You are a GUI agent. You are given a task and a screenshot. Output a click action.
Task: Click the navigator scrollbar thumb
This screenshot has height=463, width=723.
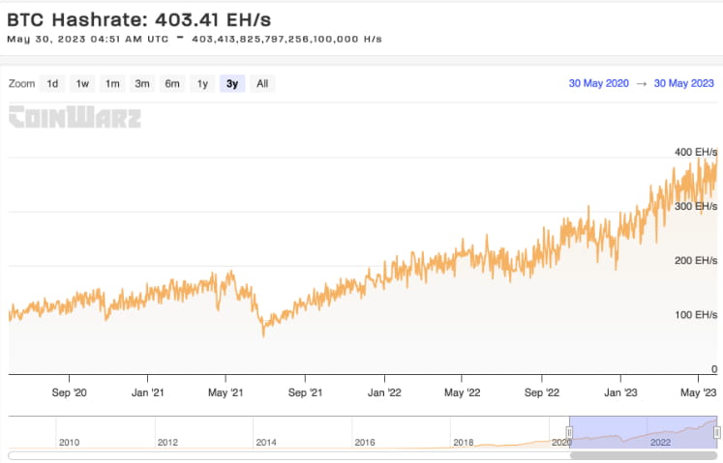tap(644, 455)
